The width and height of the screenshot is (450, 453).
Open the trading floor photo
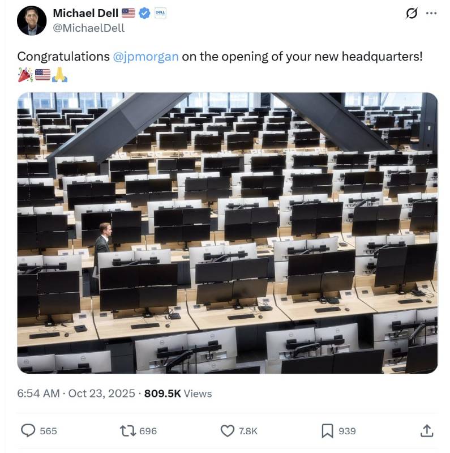pyautogui.click(x=228, y=233)
